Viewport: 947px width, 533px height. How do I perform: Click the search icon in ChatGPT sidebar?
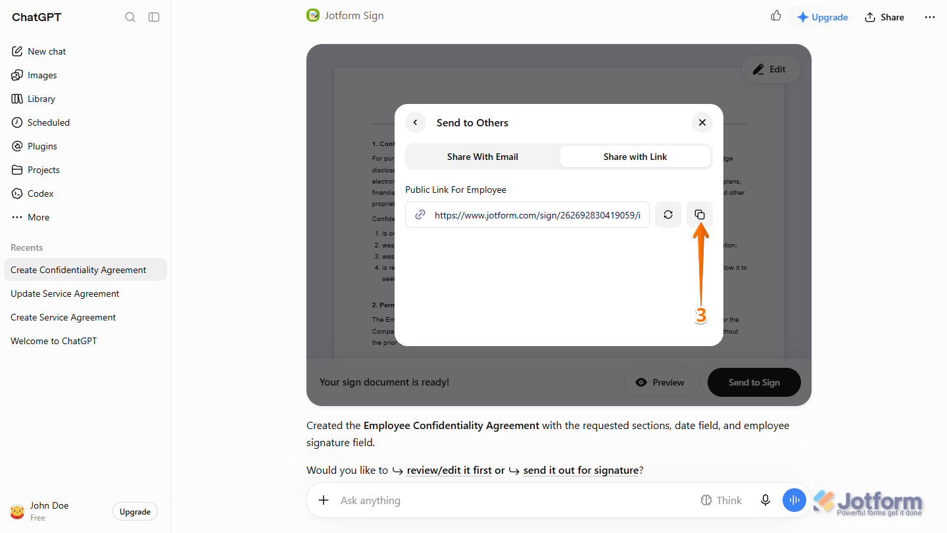coord(130,17)
